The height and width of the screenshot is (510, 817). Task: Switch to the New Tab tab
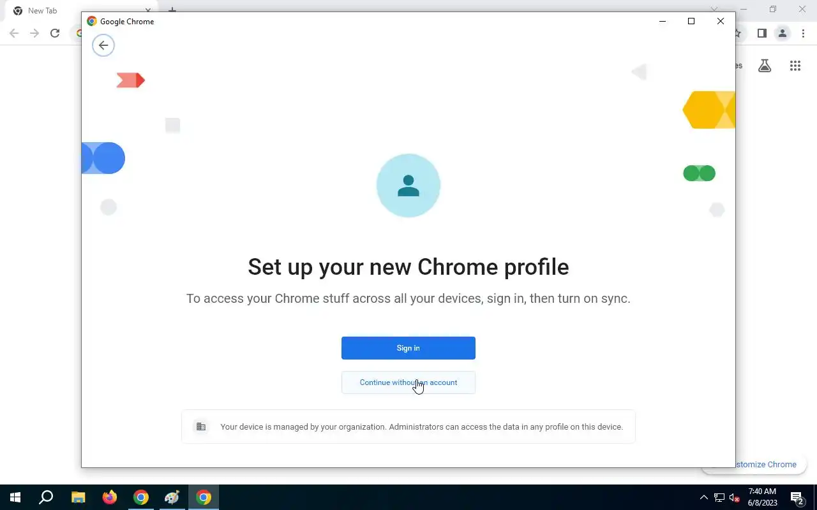click(x=43, y=11)
